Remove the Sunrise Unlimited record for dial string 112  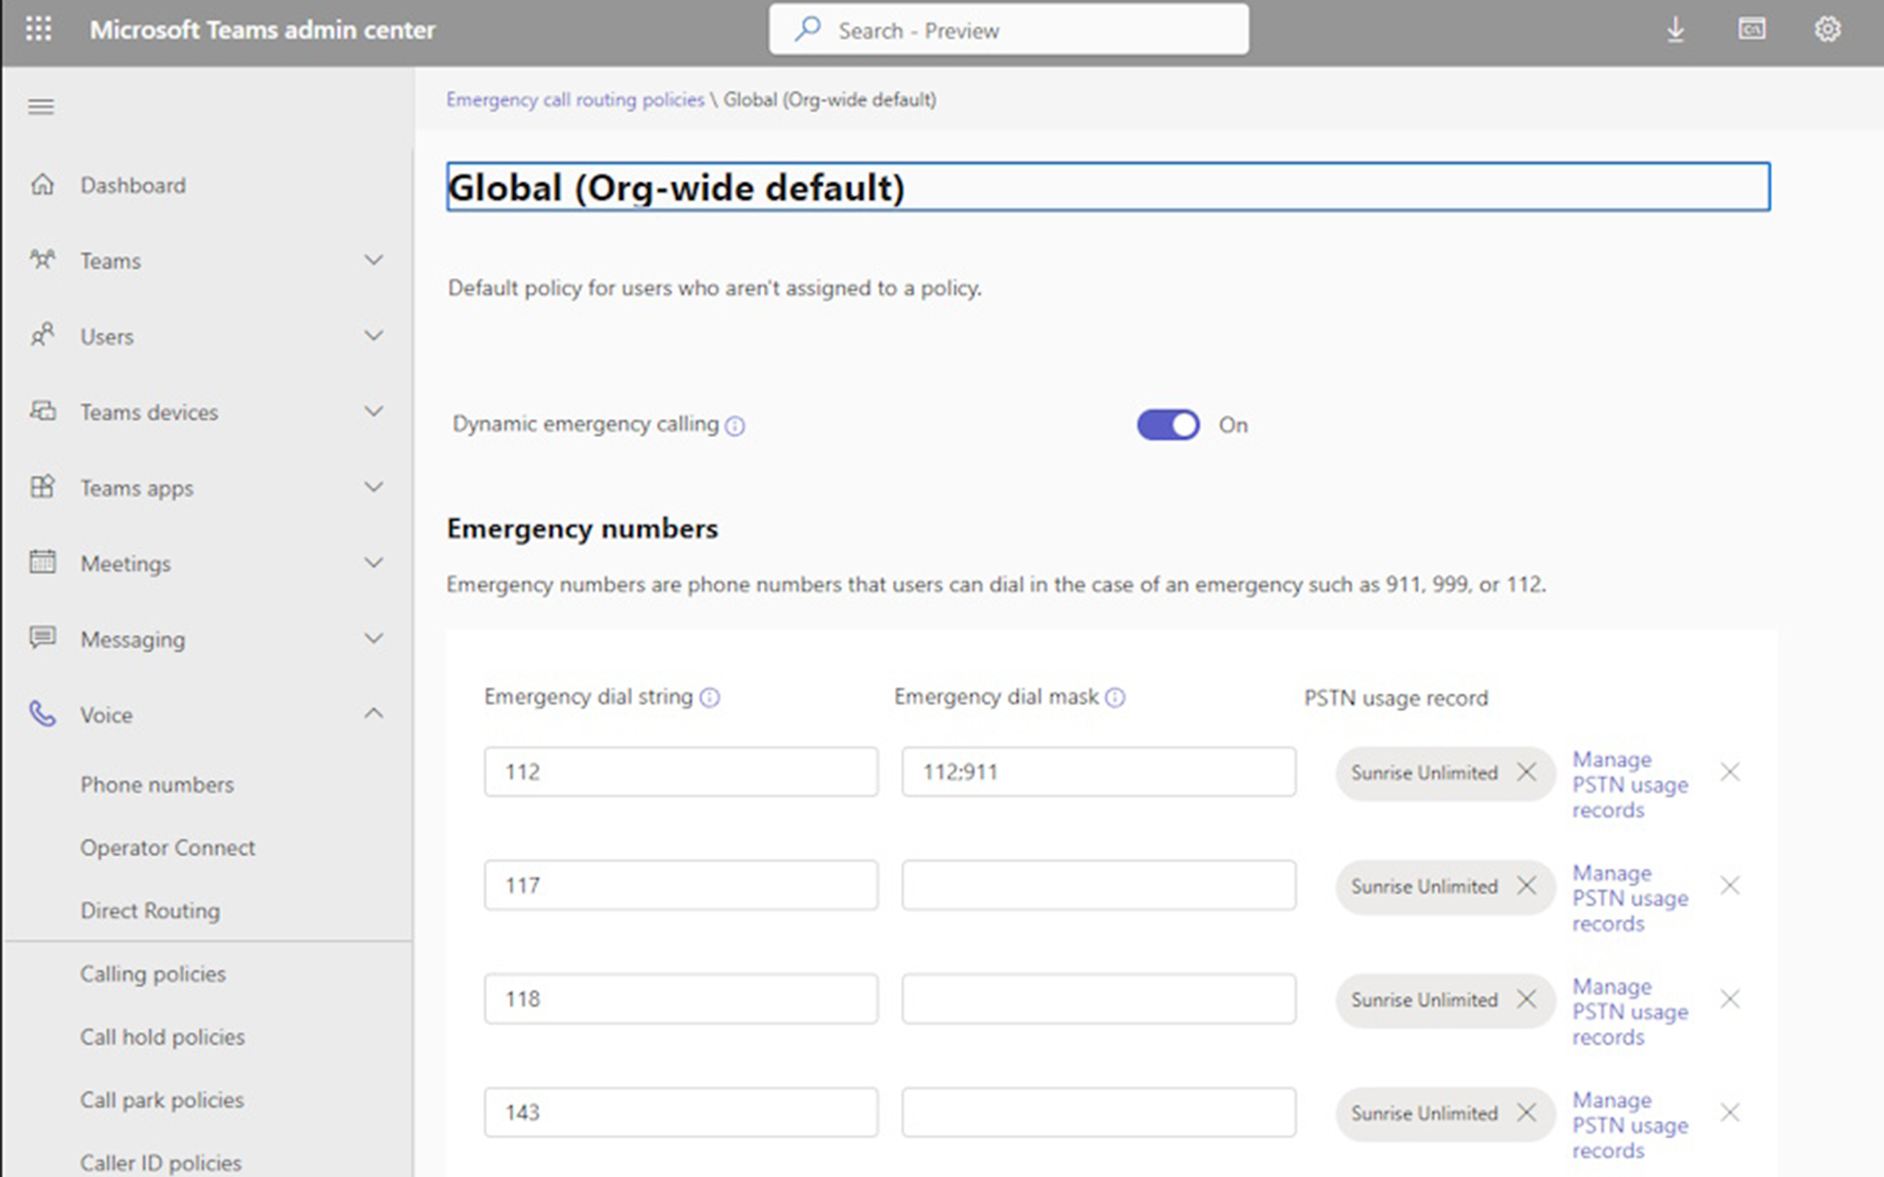pyautogui.click(x=1526, y=772)
